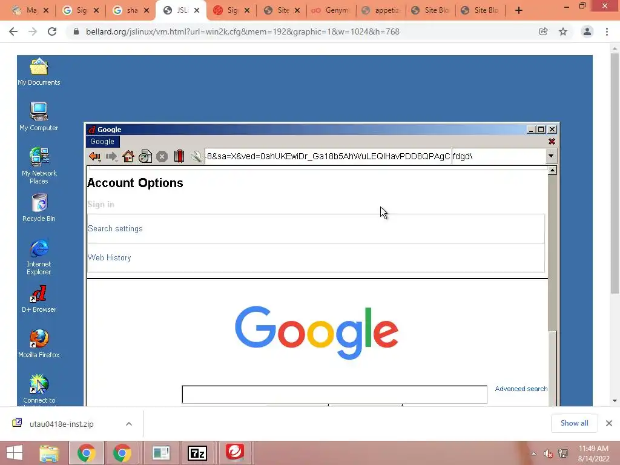Click the D+ search field containing fdgd\
620x465 pixels.
(499, 156)
